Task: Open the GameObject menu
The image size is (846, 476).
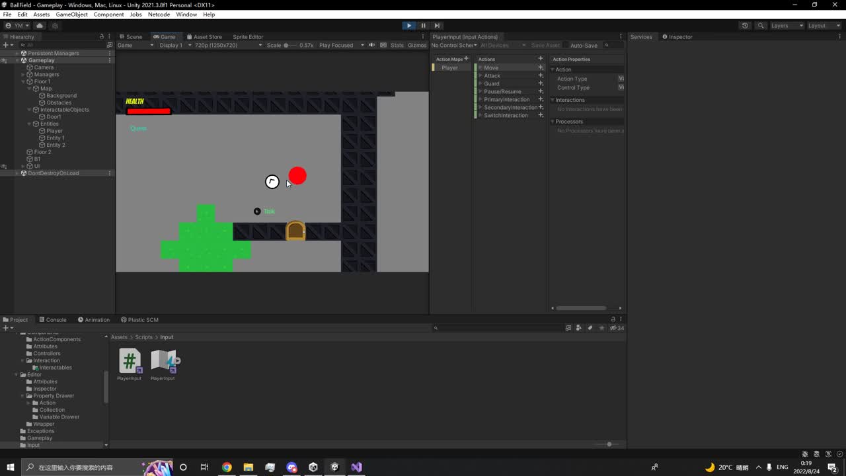Action: pos(71,14)
